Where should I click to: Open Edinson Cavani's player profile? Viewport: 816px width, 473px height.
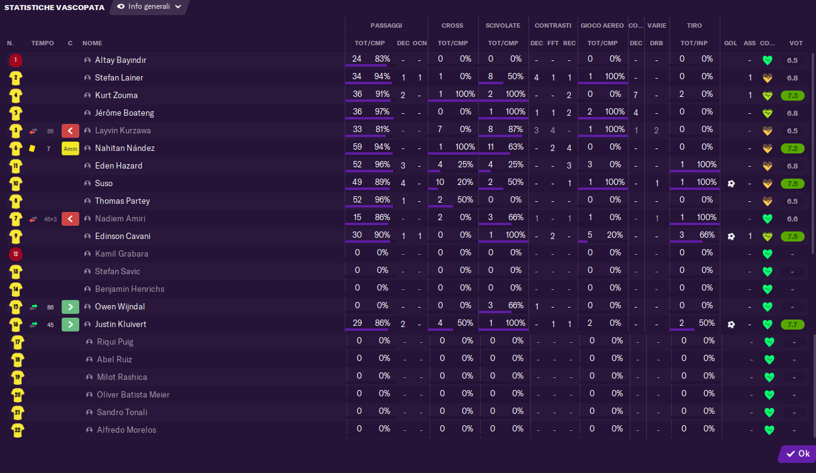pyautogui.click(x=123, y=237)
